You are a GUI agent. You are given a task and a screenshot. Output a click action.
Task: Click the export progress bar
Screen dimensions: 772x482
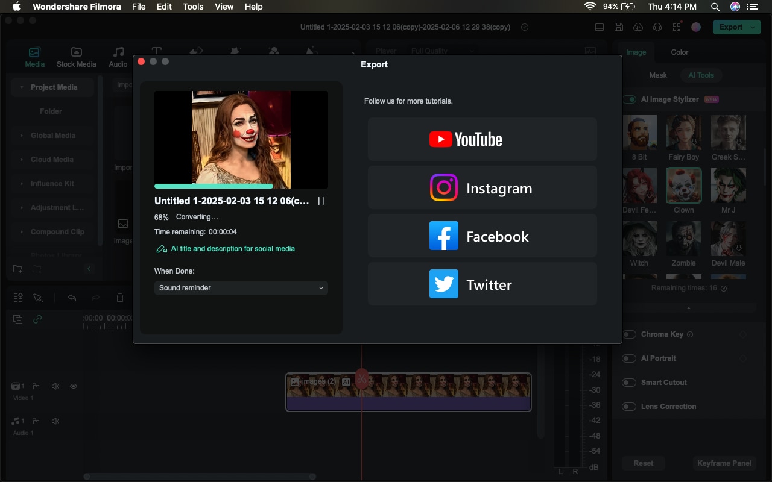[x=241, y=186]
